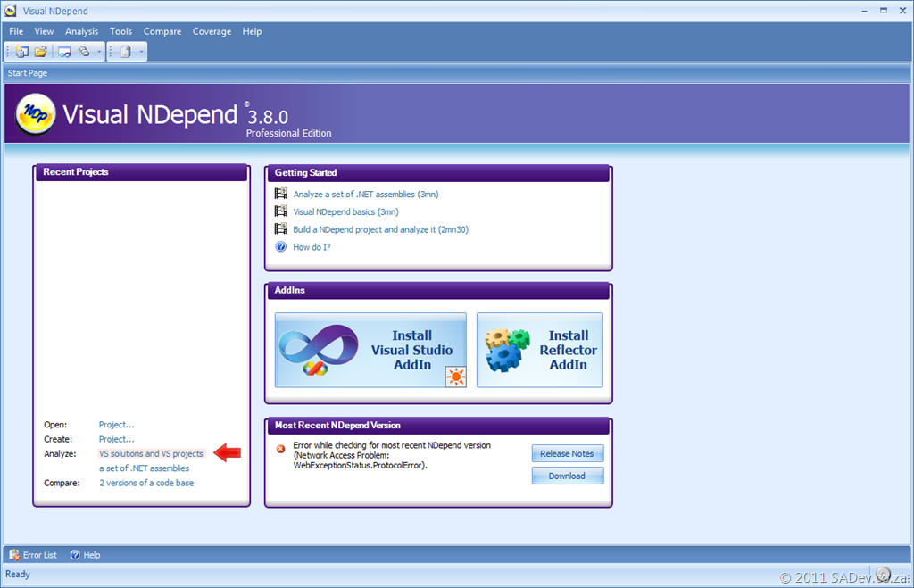
Task: Open the View menu
Action: tap(44, 31)
